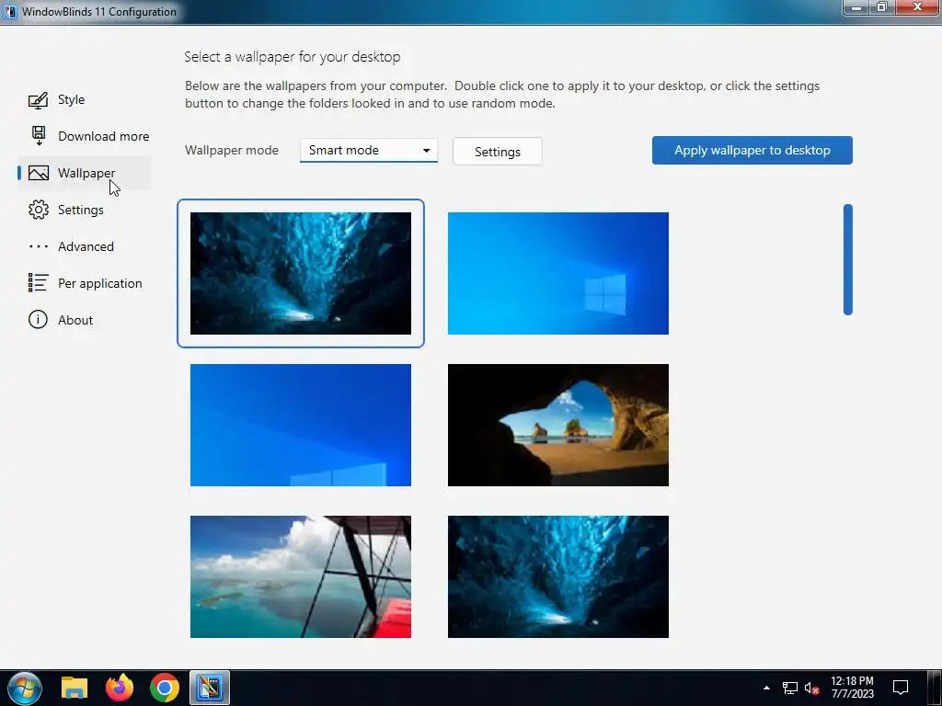The width and height of the screenshot is (942, 706).
Task: Open the About page
Action: [75, 320]
